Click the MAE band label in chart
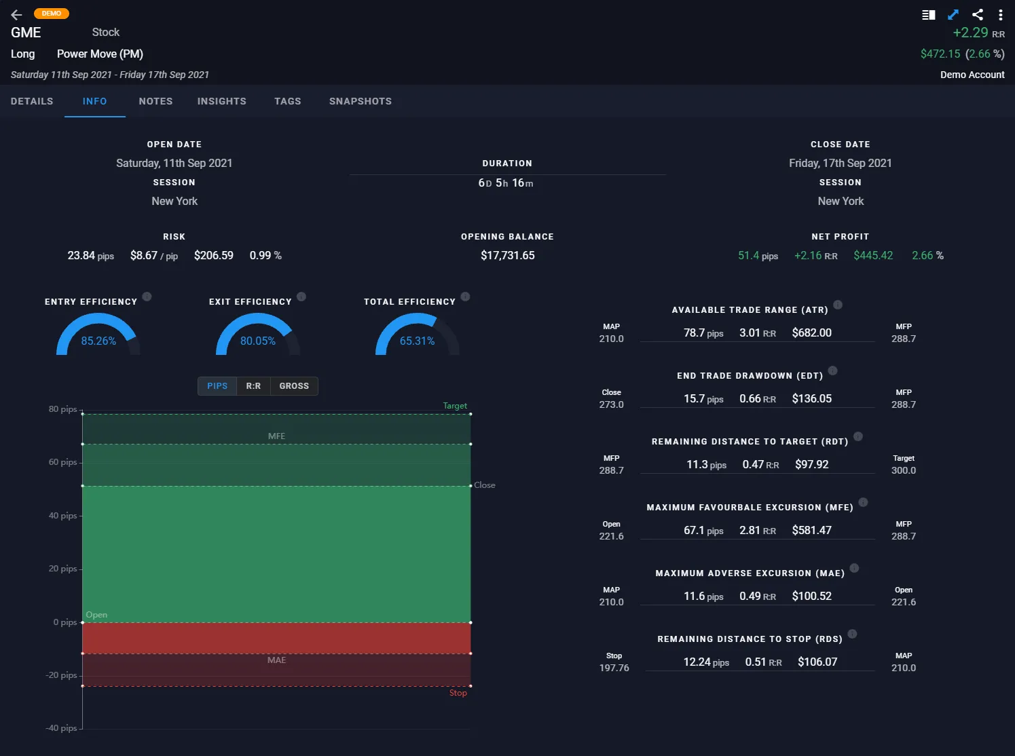The image size is (1015, 756). pos(277,660)
